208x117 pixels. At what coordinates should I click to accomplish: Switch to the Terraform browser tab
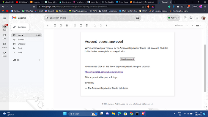[x=80, y=2]
